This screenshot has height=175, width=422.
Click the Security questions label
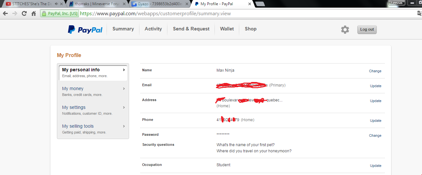click(x=158, y=145)
